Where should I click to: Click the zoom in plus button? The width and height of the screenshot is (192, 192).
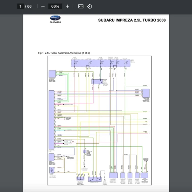[x=67, y=6]
